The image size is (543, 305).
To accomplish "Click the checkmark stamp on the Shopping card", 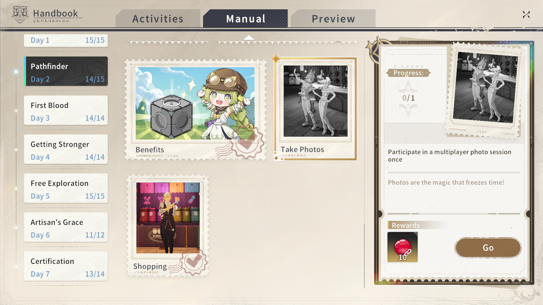I will click(x=193, y=262).
